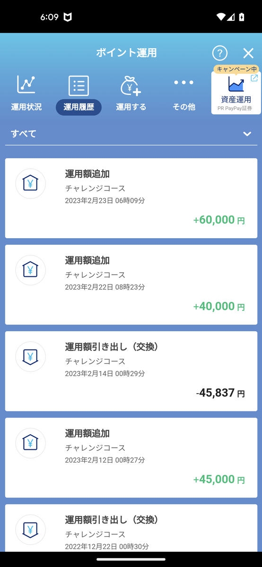Screen dimensions: 262x567
Task: Open the すべて filter dropdown label
Action: point(24,134)
